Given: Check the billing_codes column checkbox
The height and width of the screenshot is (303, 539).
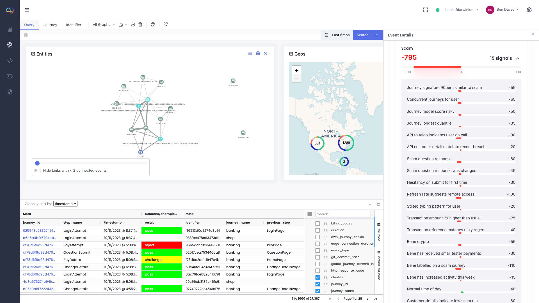Looking at the screenshot, I should 318,224.
